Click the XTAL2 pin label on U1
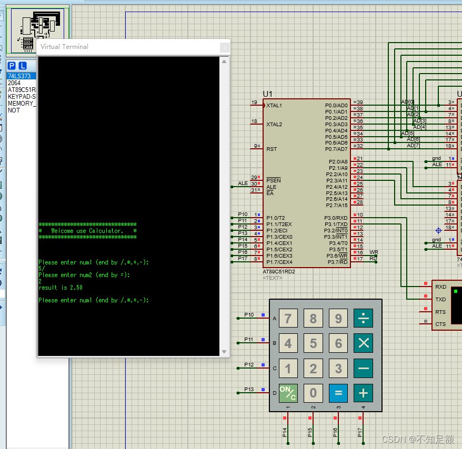Screen dimensions: 462x449 (274, 124)
